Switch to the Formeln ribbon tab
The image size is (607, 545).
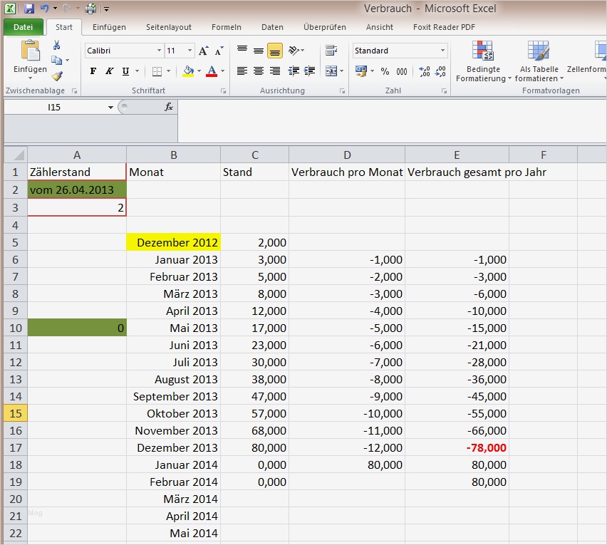(227, 27)
